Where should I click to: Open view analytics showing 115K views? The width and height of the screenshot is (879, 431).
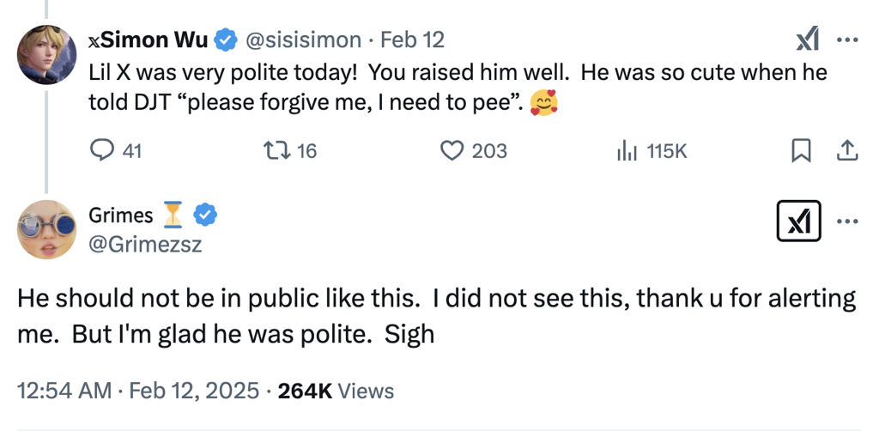[627, 151]
